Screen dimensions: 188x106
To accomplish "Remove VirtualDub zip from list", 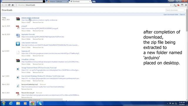I will (38, 64).
